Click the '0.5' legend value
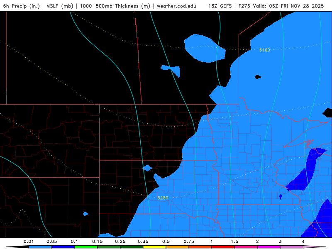 (x=166, y=242)
